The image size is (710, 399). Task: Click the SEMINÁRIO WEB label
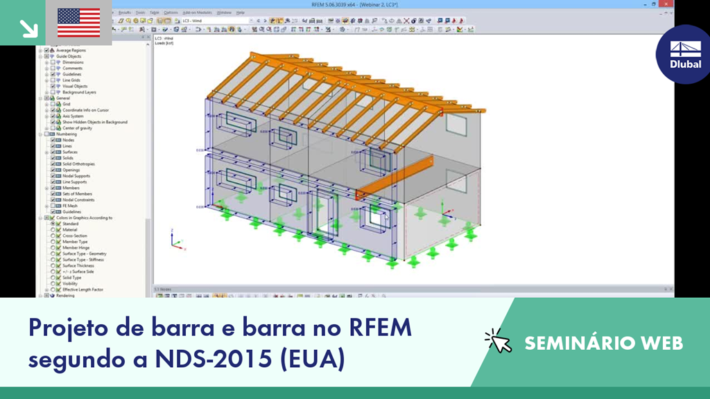point(604,344)
